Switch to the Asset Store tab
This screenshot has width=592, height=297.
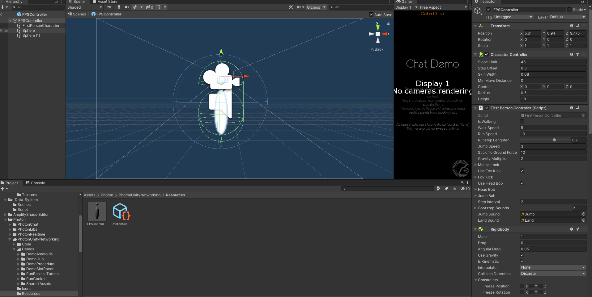105,2
